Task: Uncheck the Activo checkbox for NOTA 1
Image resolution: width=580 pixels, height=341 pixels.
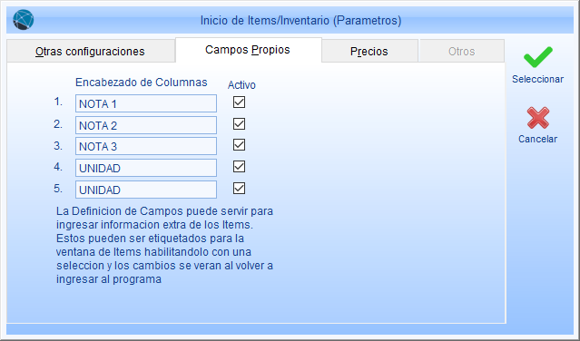Action: pyautogui.click(x=239, y=102)
